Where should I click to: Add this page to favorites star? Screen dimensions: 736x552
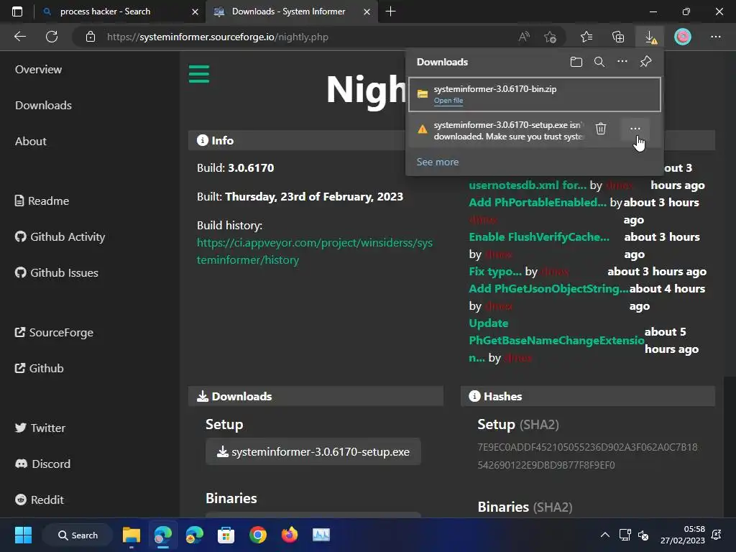click(550, 37)
